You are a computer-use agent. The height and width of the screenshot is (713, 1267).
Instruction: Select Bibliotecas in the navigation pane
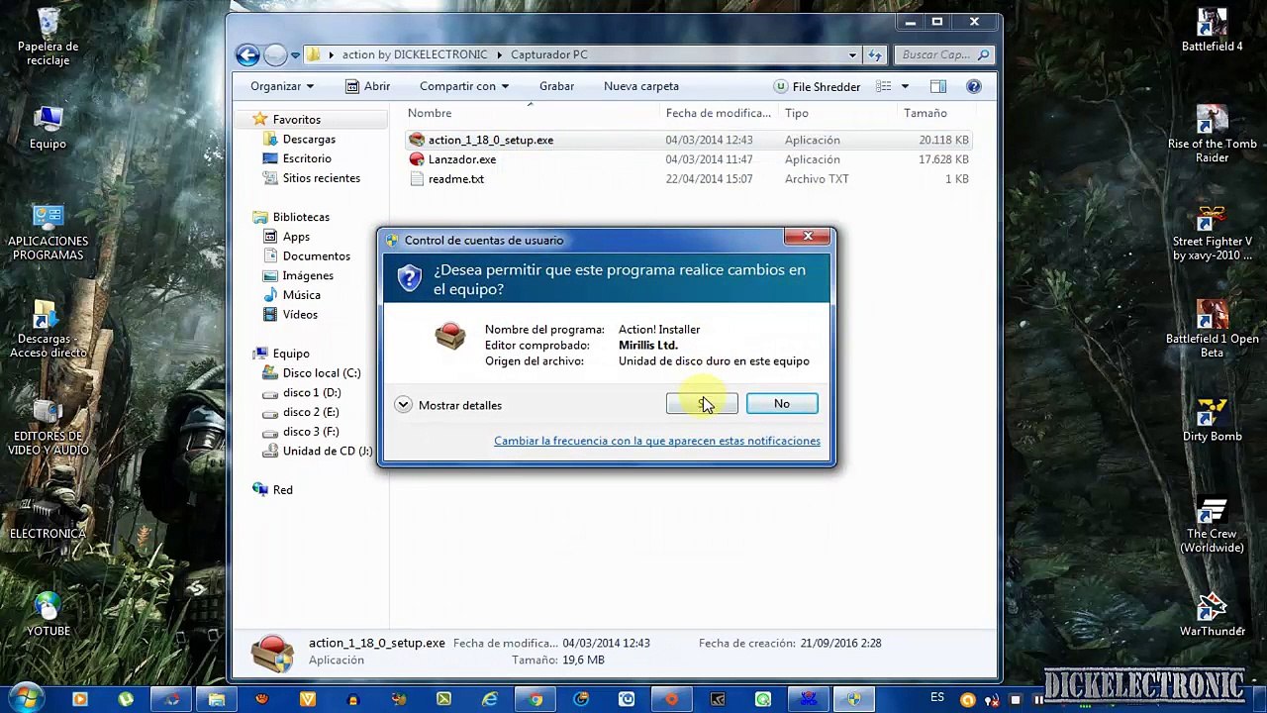(x=301, y=217)
